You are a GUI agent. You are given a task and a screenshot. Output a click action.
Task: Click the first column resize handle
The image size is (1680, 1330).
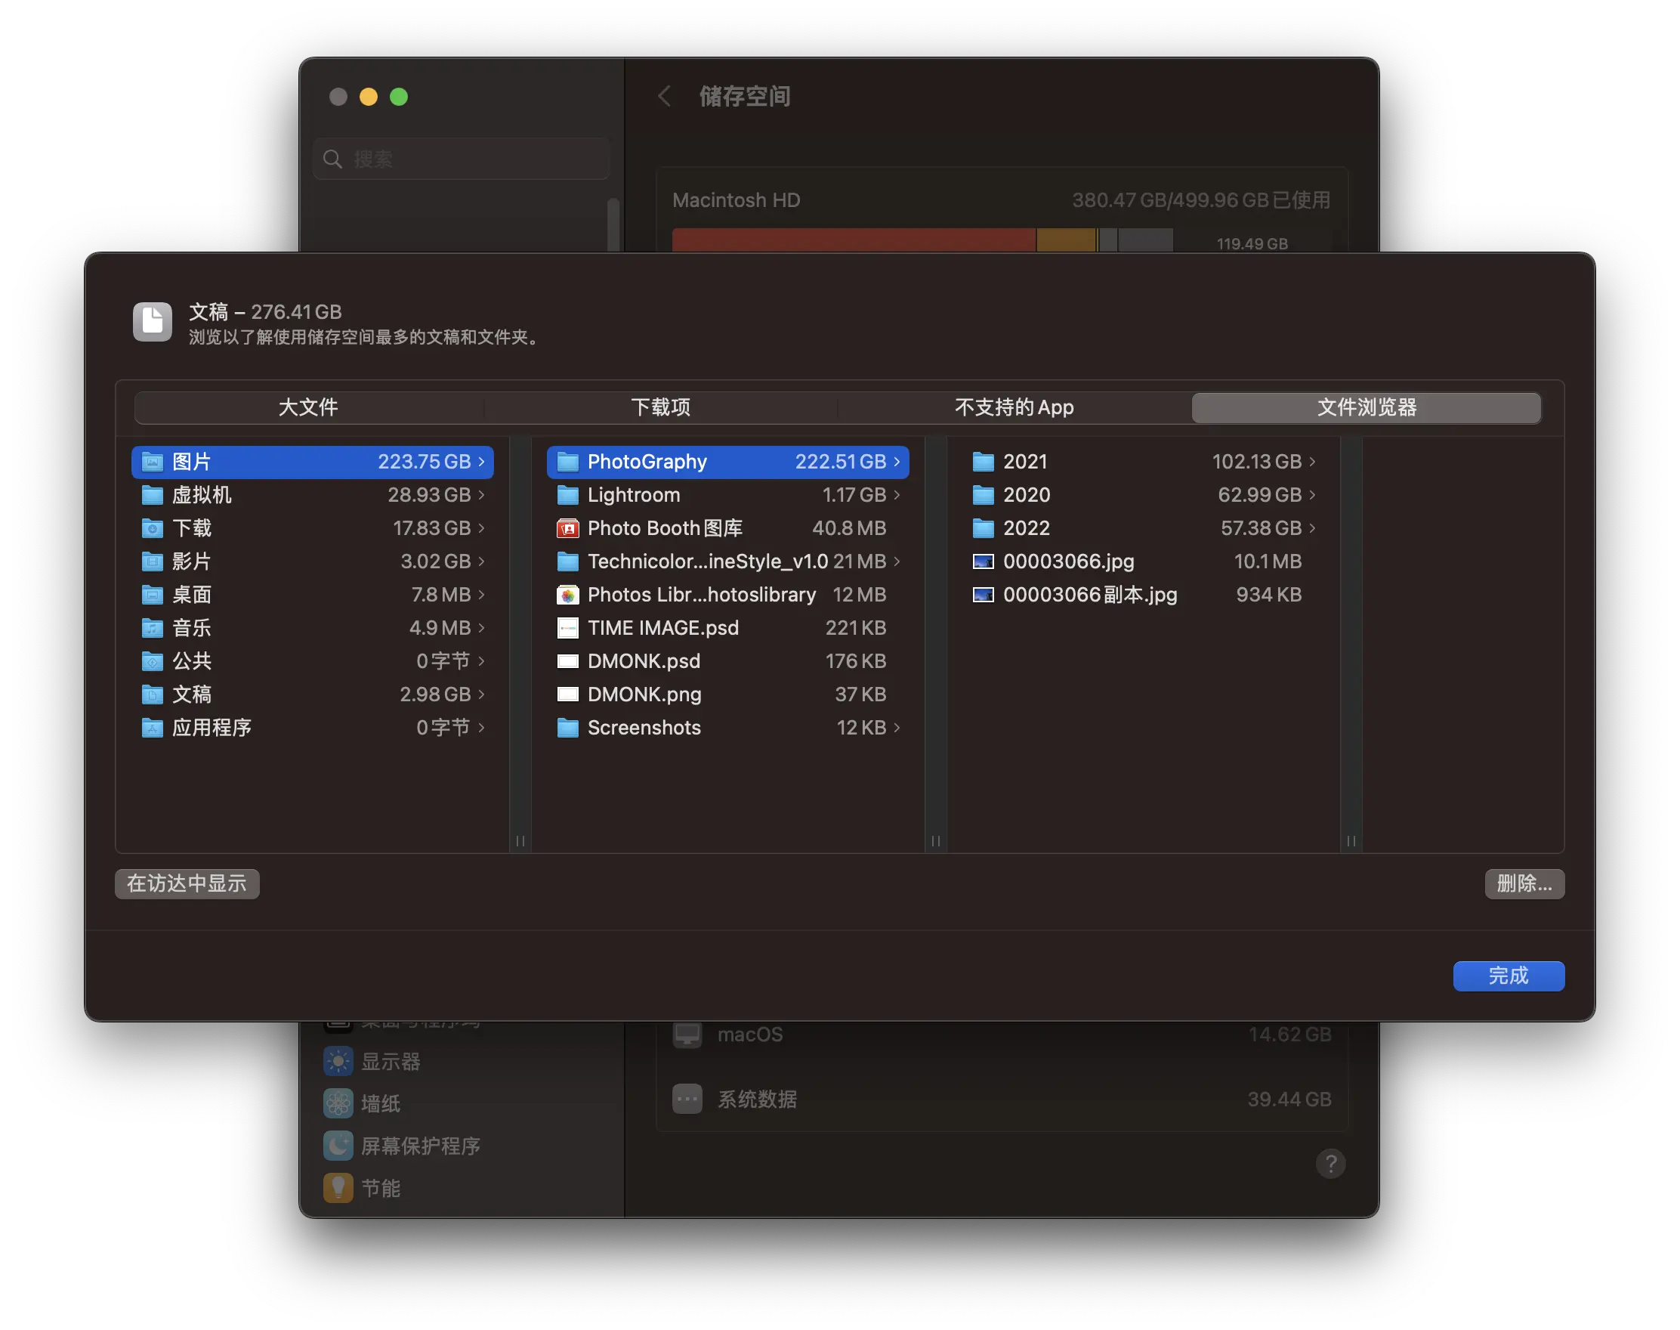coord(520,841)
